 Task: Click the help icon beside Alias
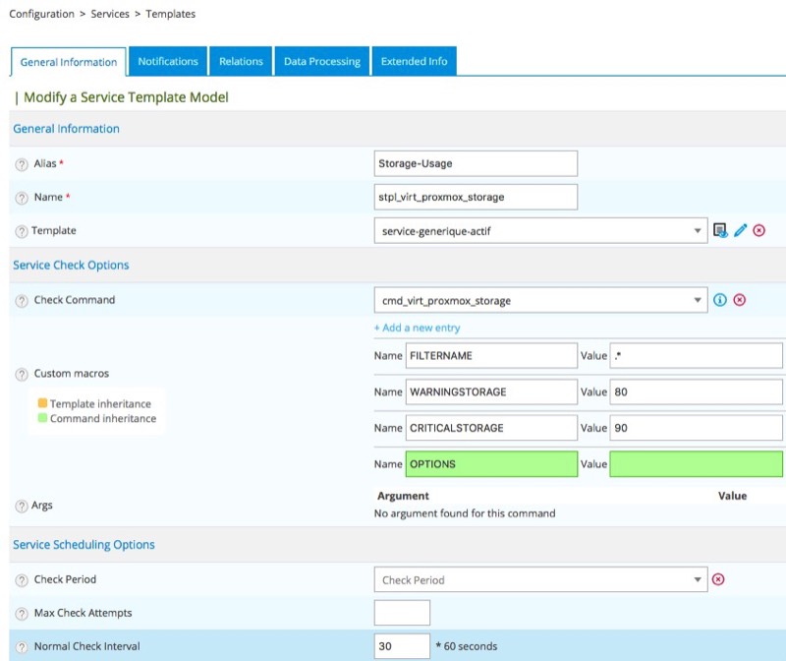pos(22,164)
